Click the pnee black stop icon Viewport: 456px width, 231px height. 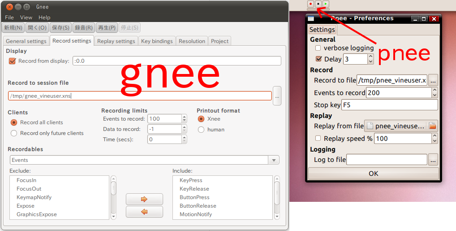point(318,4)
